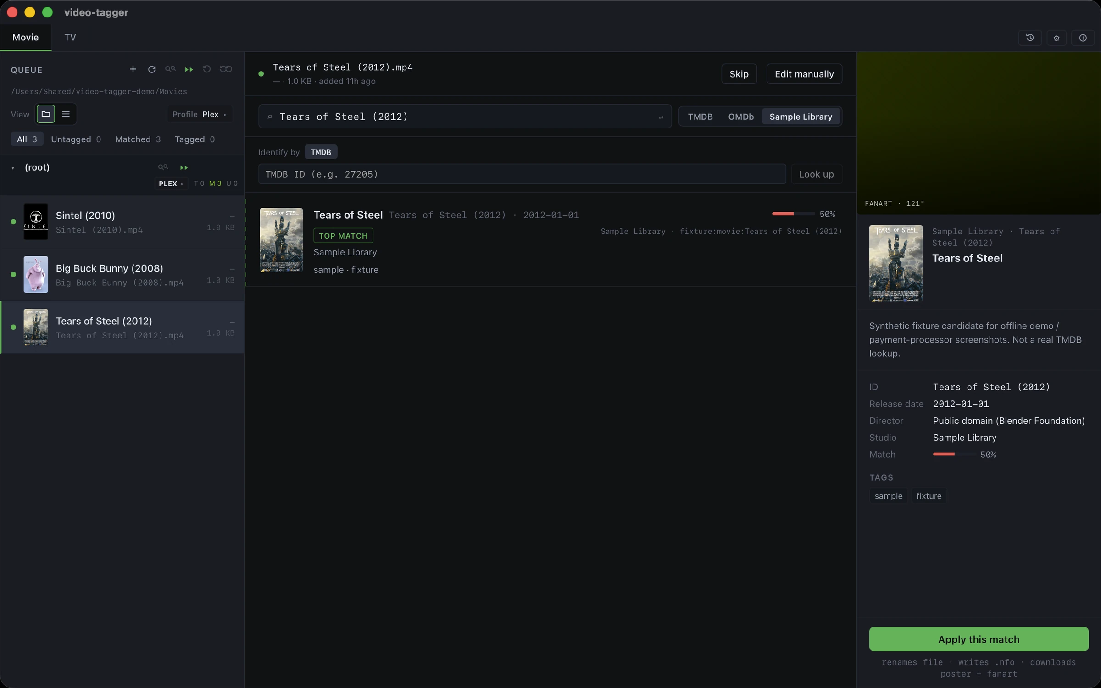The height and width of the screenshot is (688, 1101).
Task: Select TMDB as the search source
Action: pyautogui.click(x=700, y=117)
